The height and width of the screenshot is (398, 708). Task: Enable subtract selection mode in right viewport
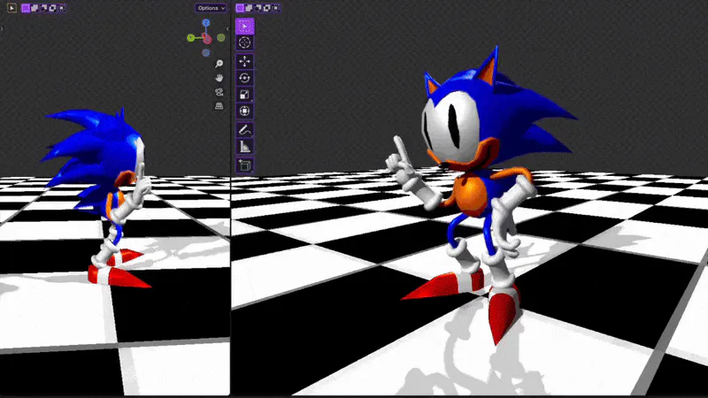pos(258,8)
